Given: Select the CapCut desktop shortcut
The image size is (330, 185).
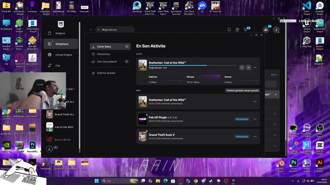Looking at the screenshot, I should click(x=320, y=148).
